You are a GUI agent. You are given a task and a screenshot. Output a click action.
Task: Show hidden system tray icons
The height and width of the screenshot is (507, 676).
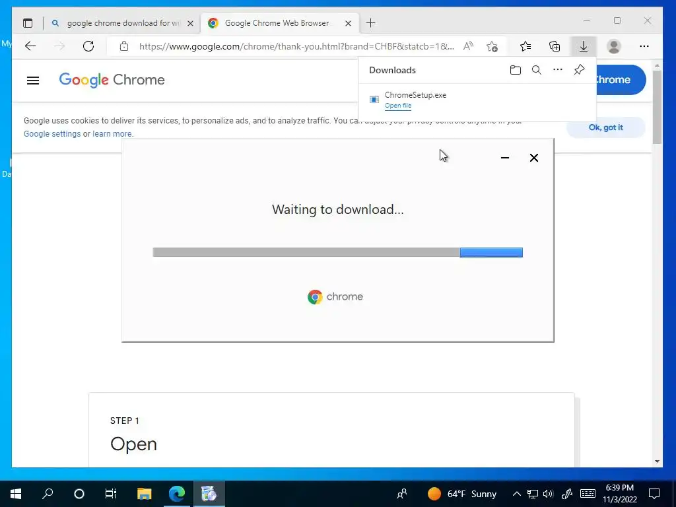516,494
